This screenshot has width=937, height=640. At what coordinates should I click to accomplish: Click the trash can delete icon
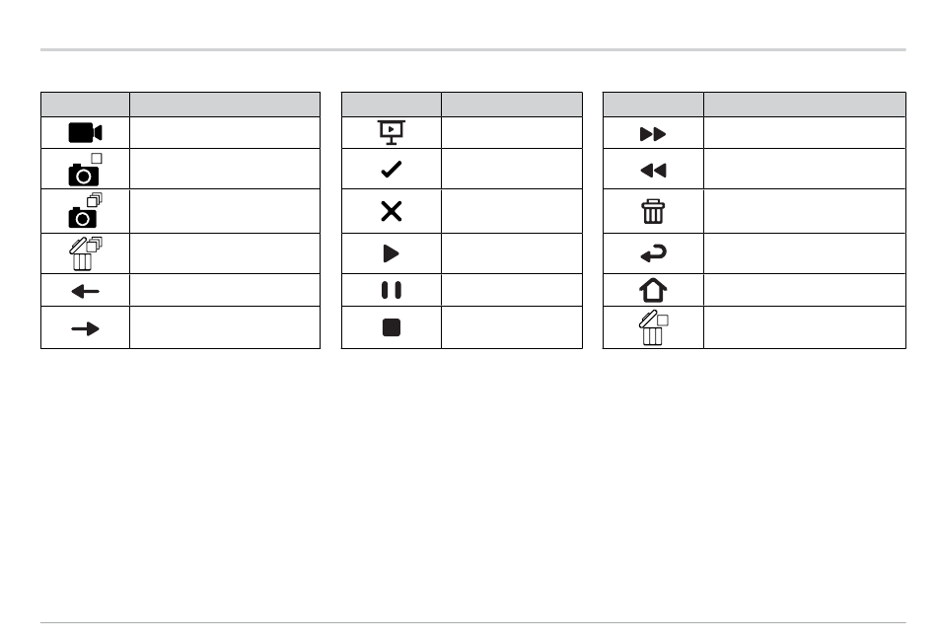(653, 212)
